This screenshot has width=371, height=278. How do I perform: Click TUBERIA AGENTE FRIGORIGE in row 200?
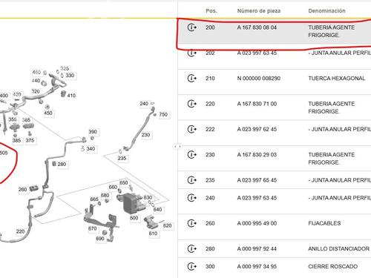(332, 31)
